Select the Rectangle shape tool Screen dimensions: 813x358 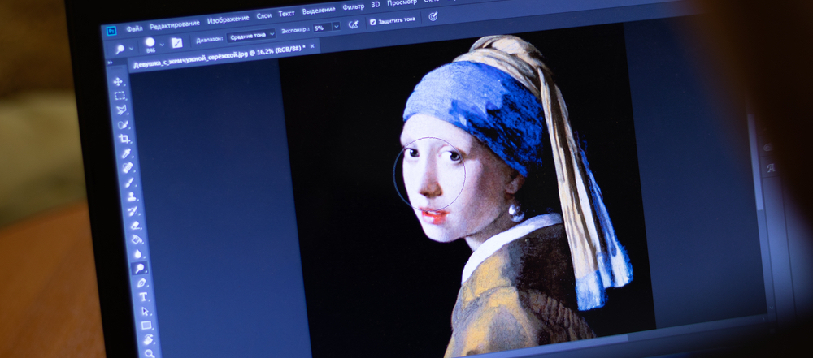(146, 326)
